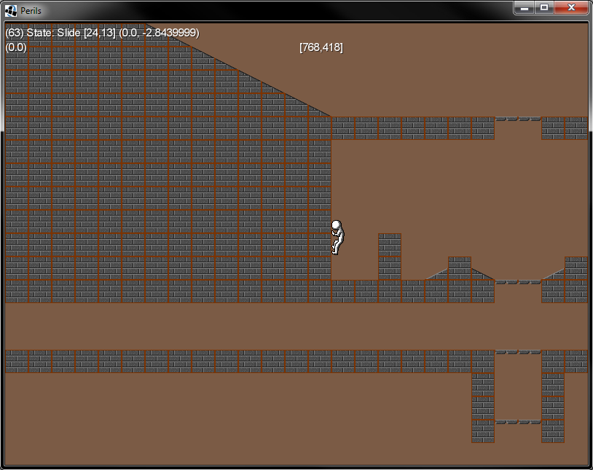Minimize the Perils window
Viewport: 593px width, 470px height.
525,7
